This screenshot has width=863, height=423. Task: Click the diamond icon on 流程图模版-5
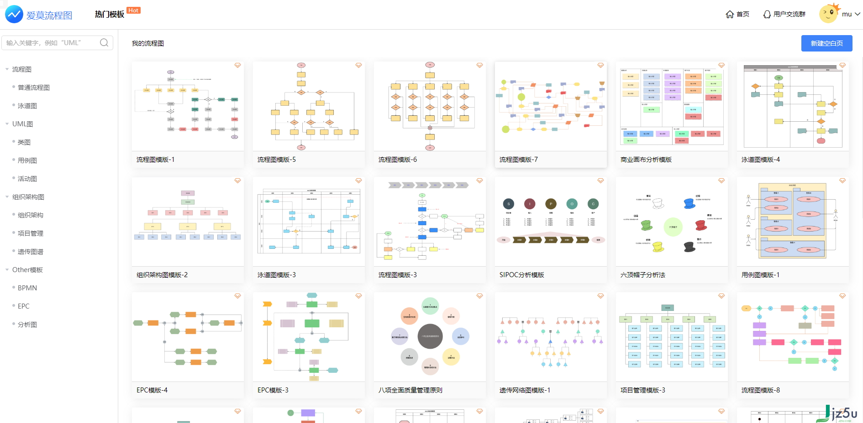coord(358,65)
